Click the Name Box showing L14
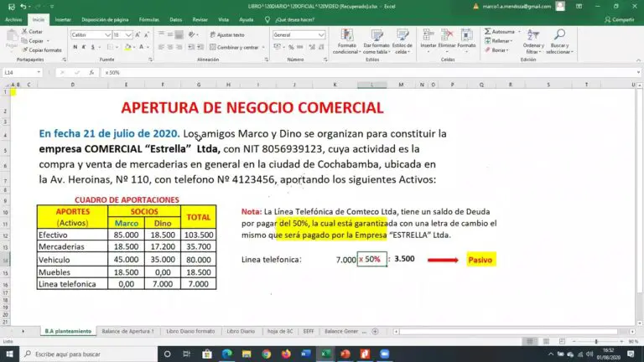The height and width of the screenshot is (362, 644). 22,72
